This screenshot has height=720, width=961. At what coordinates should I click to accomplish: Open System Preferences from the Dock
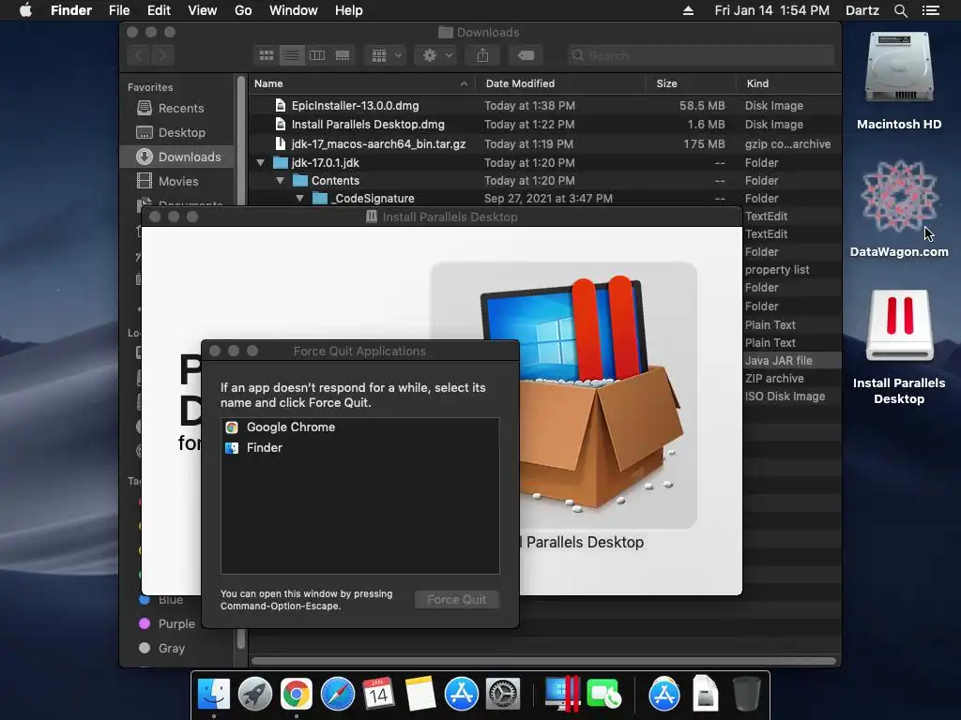[x=503, y=695]
